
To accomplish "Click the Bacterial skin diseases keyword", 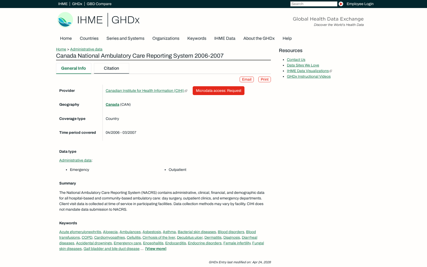I will pyautogui.click(x=197, y=232).
